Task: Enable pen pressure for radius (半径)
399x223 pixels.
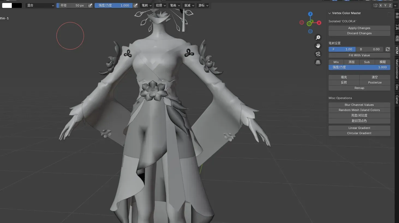Action: (x=90, y=5)
